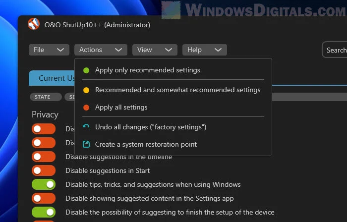Choose Apply only recommended settings
The width and height of the screenshot is (347, 222).
click(173, 70)
